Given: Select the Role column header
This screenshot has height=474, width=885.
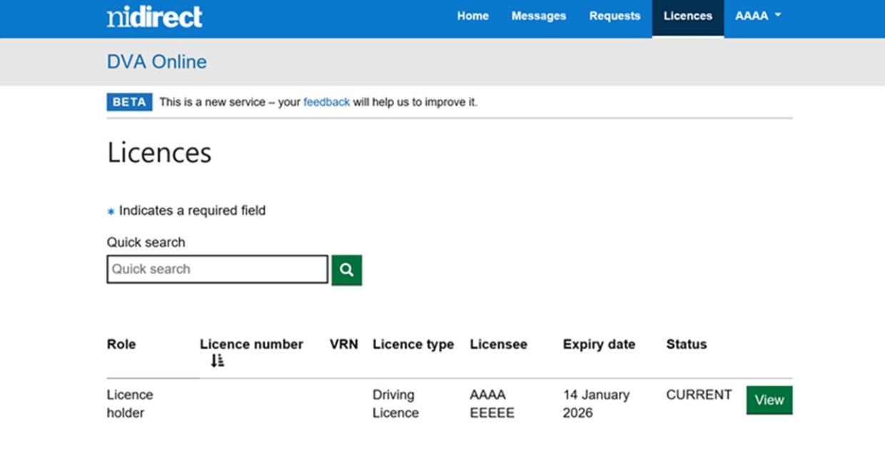Looking at the screenshot, I should click(x=121, y=344).
